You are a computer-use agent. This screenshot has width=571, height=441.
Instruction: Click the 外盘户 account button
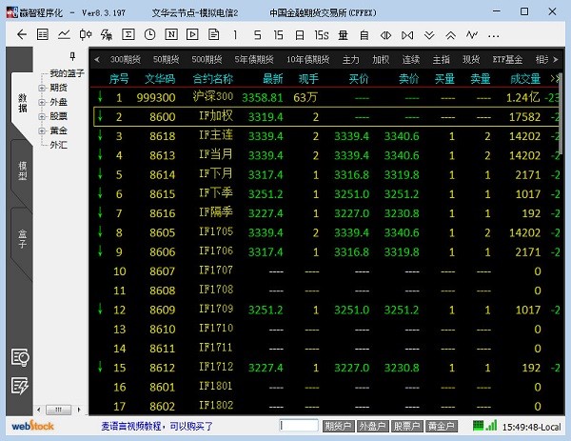372,426
